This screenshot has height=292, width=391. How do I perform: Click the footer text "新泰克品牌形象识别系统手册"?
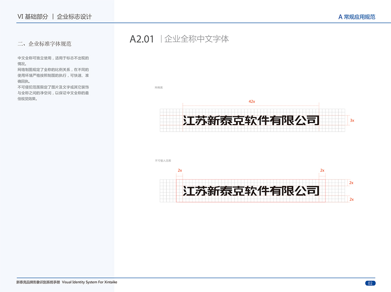pyautogui.click(x=38, y=282)
